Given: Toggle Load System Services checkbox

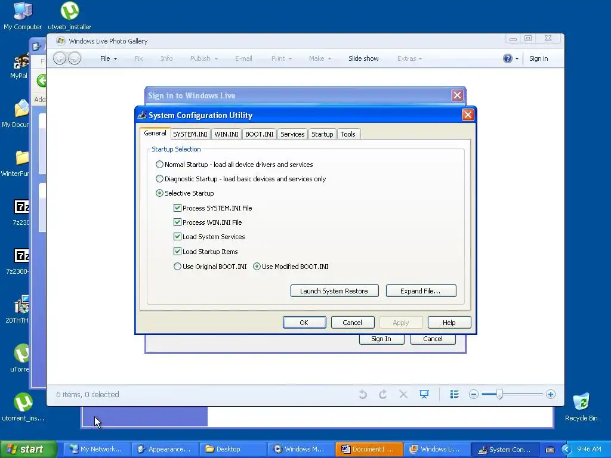Looking at the screenshot, I should (x=177, y=237).
